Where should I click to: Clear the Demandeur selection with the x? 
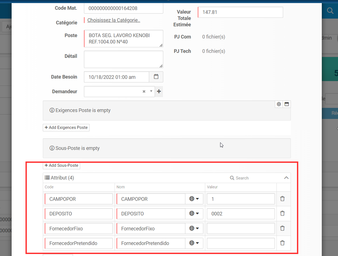(144, 91)
